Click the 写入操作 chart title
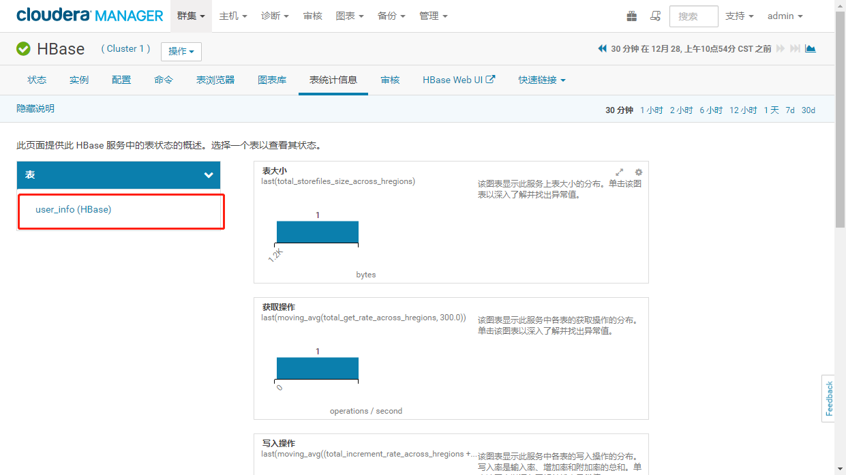 pos(279,444)
